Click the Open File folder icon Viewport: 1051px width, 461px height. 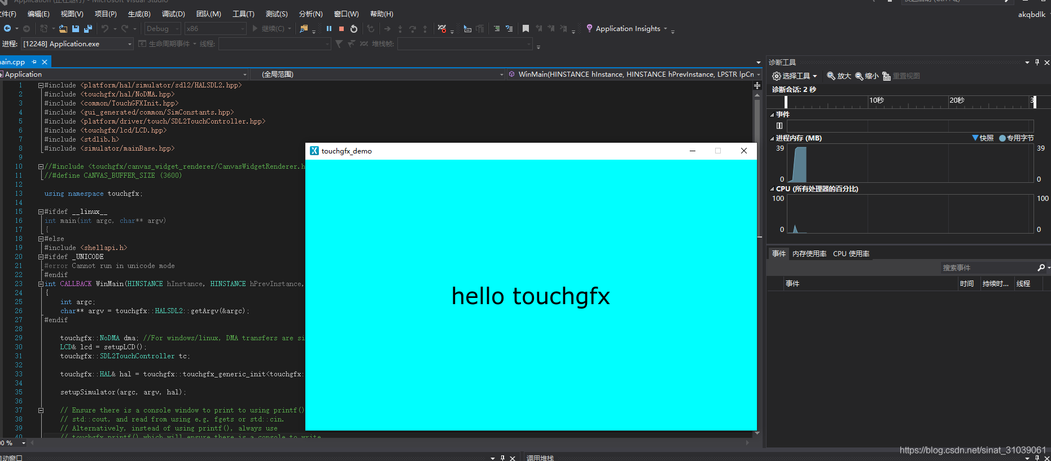63,28
